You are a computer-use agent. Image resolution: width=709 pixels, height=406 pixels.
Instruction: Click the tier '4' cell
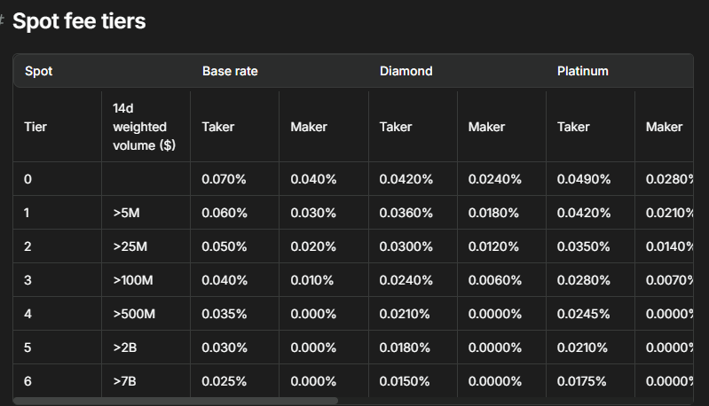pyautogui.click(x=28, y=314)
